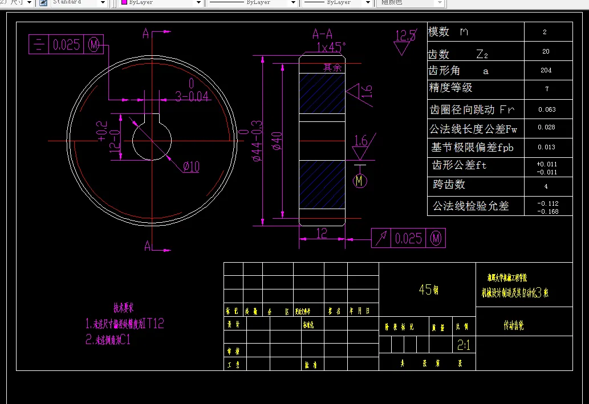The height and width of the screenshot is (404, 589).
Task: Expand the color ByLayer dropdown
Action: tap(198, 3)
